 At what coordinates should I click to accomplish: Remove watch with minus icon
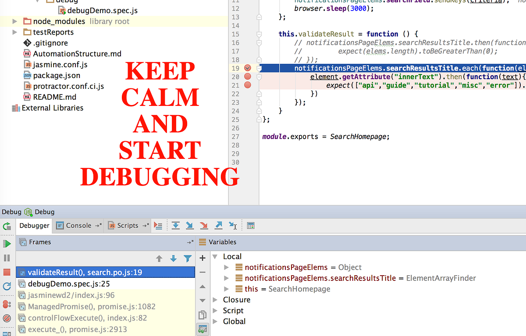(x=203, y=272)
